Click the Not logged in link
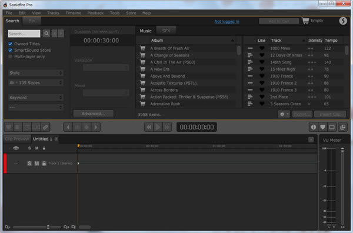This screenshot has width=353, height=233. pos(227,21)
